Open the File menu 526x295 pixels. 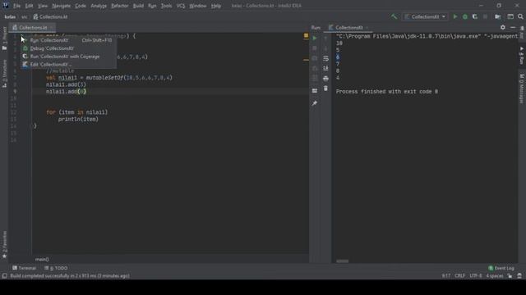click(16, 6)
